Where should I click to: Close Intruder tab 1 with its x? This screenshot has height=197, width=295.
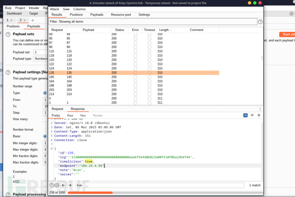11,20
